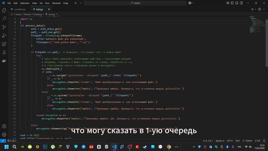Click the test.py breadcrumb

(x=52, y=14)
